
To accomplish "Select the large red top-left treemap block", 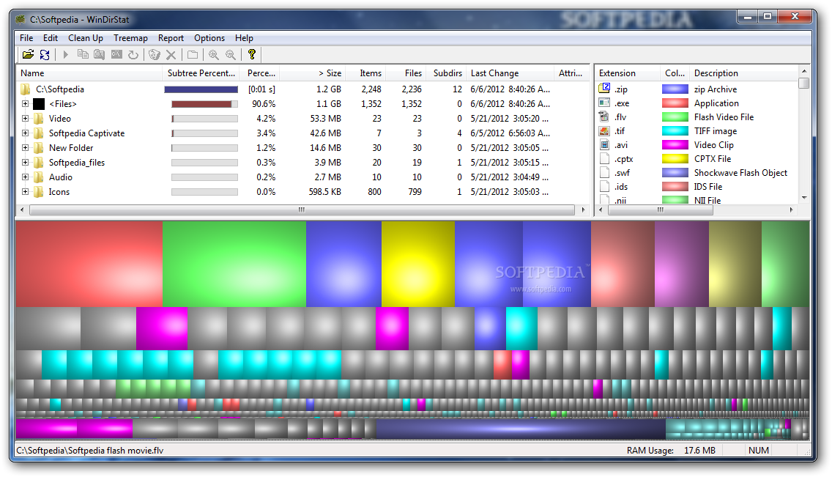I will click(x=89, y=264).
